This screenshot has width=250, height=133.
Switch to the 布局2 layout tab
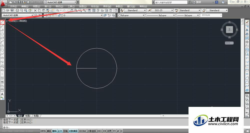coord(36,116)
